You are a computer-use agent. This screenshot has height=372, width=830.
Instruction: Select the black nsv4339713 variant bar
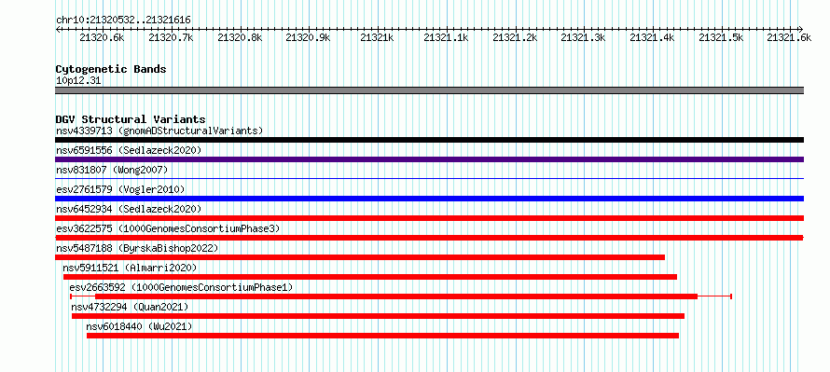tap(429, 140)
